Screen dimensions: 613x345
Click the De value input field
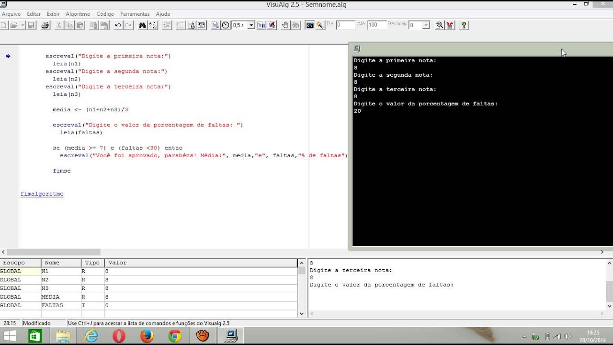click(x=345, y=25)
